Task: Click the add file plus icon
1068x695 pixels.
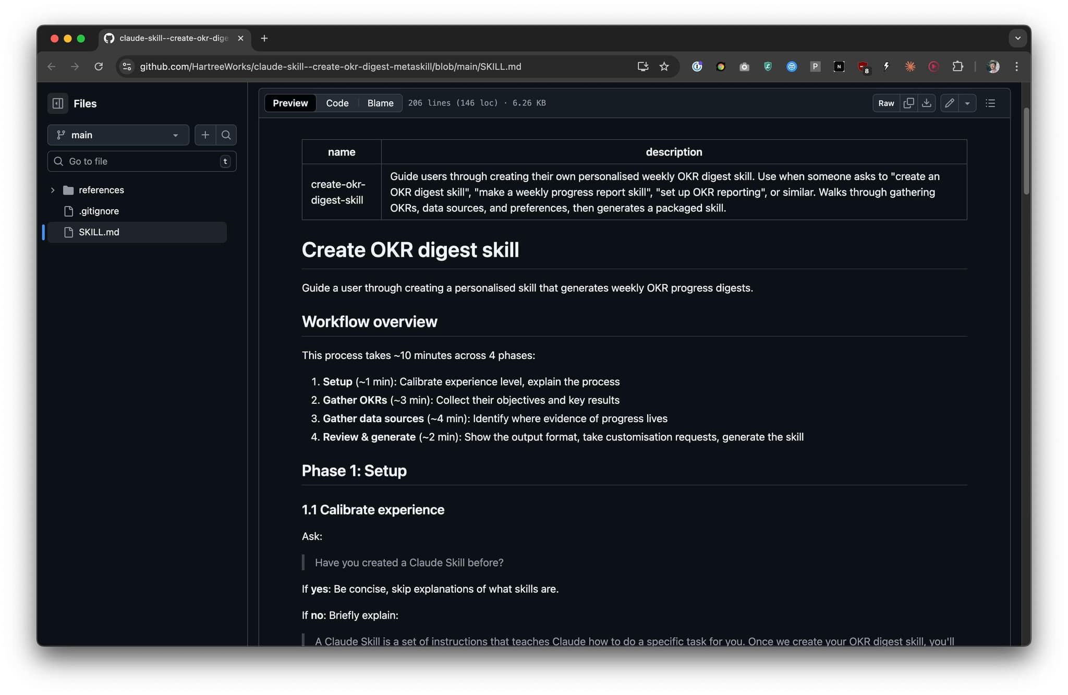Action: pos(205,135)
